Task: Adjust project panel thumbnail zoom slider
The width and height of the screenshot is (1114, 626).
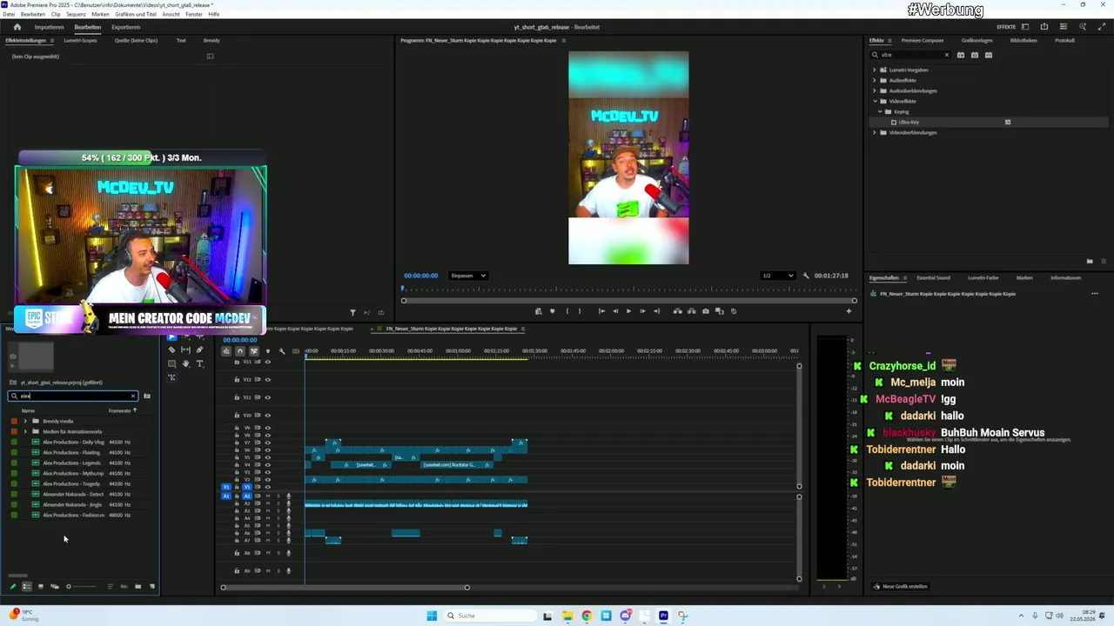Action: pos(69,586)
